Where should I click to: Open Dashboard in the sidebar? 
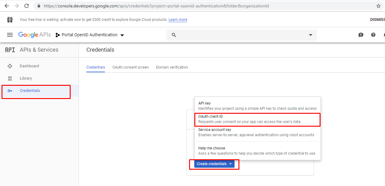pyautogui.click(x=39, y=66)
